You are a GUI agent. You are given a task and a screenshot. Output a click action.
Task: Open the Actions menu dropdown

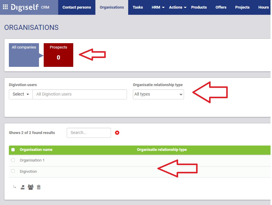coord(177,7)
